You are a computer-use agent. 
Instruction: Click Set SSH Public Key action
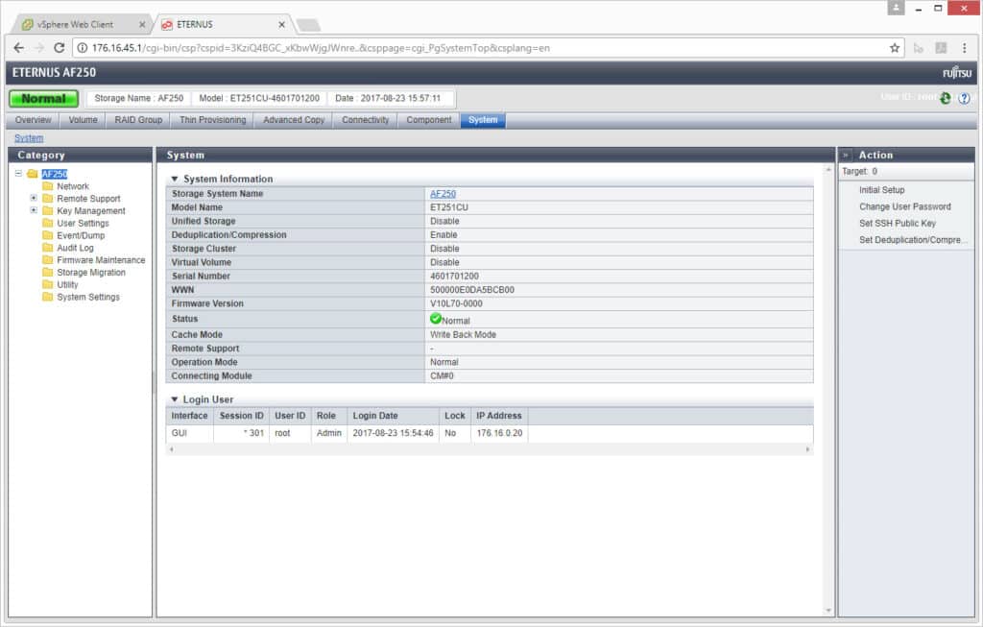tap(898, 223)
